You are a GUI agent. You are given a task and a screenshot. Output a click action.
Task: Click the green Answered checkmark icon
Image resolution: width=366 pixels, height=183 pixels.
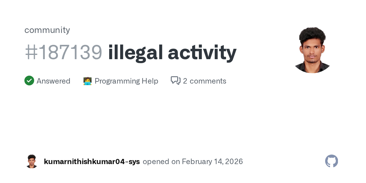tap(29, 81)
